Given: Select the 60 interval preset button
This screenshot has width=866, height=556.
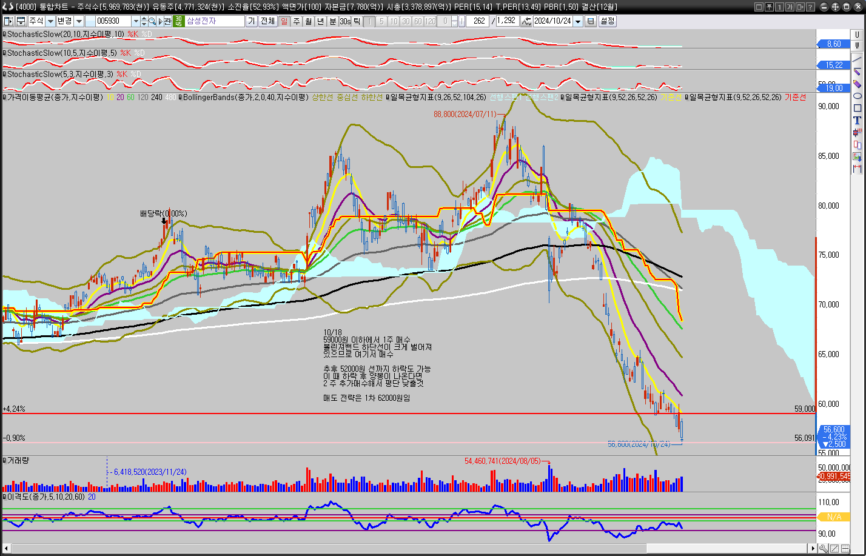Looking at the screenshot, I should coord(418,21).
